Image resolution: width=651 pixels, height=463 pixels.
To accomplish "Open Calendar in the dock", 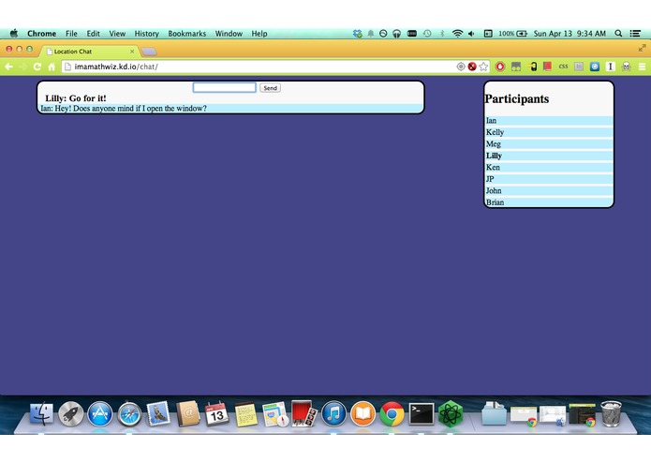I will point(216,413).
